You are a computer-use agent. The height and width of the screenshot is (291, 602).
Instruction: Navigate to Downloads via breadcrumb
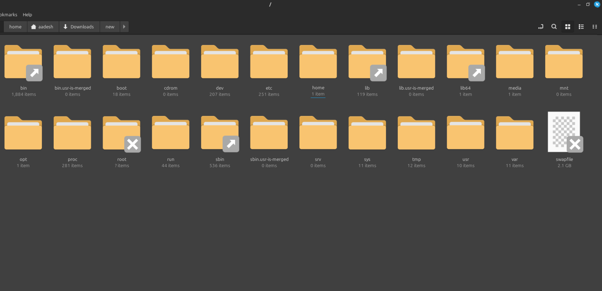click(x=79, y=27)
